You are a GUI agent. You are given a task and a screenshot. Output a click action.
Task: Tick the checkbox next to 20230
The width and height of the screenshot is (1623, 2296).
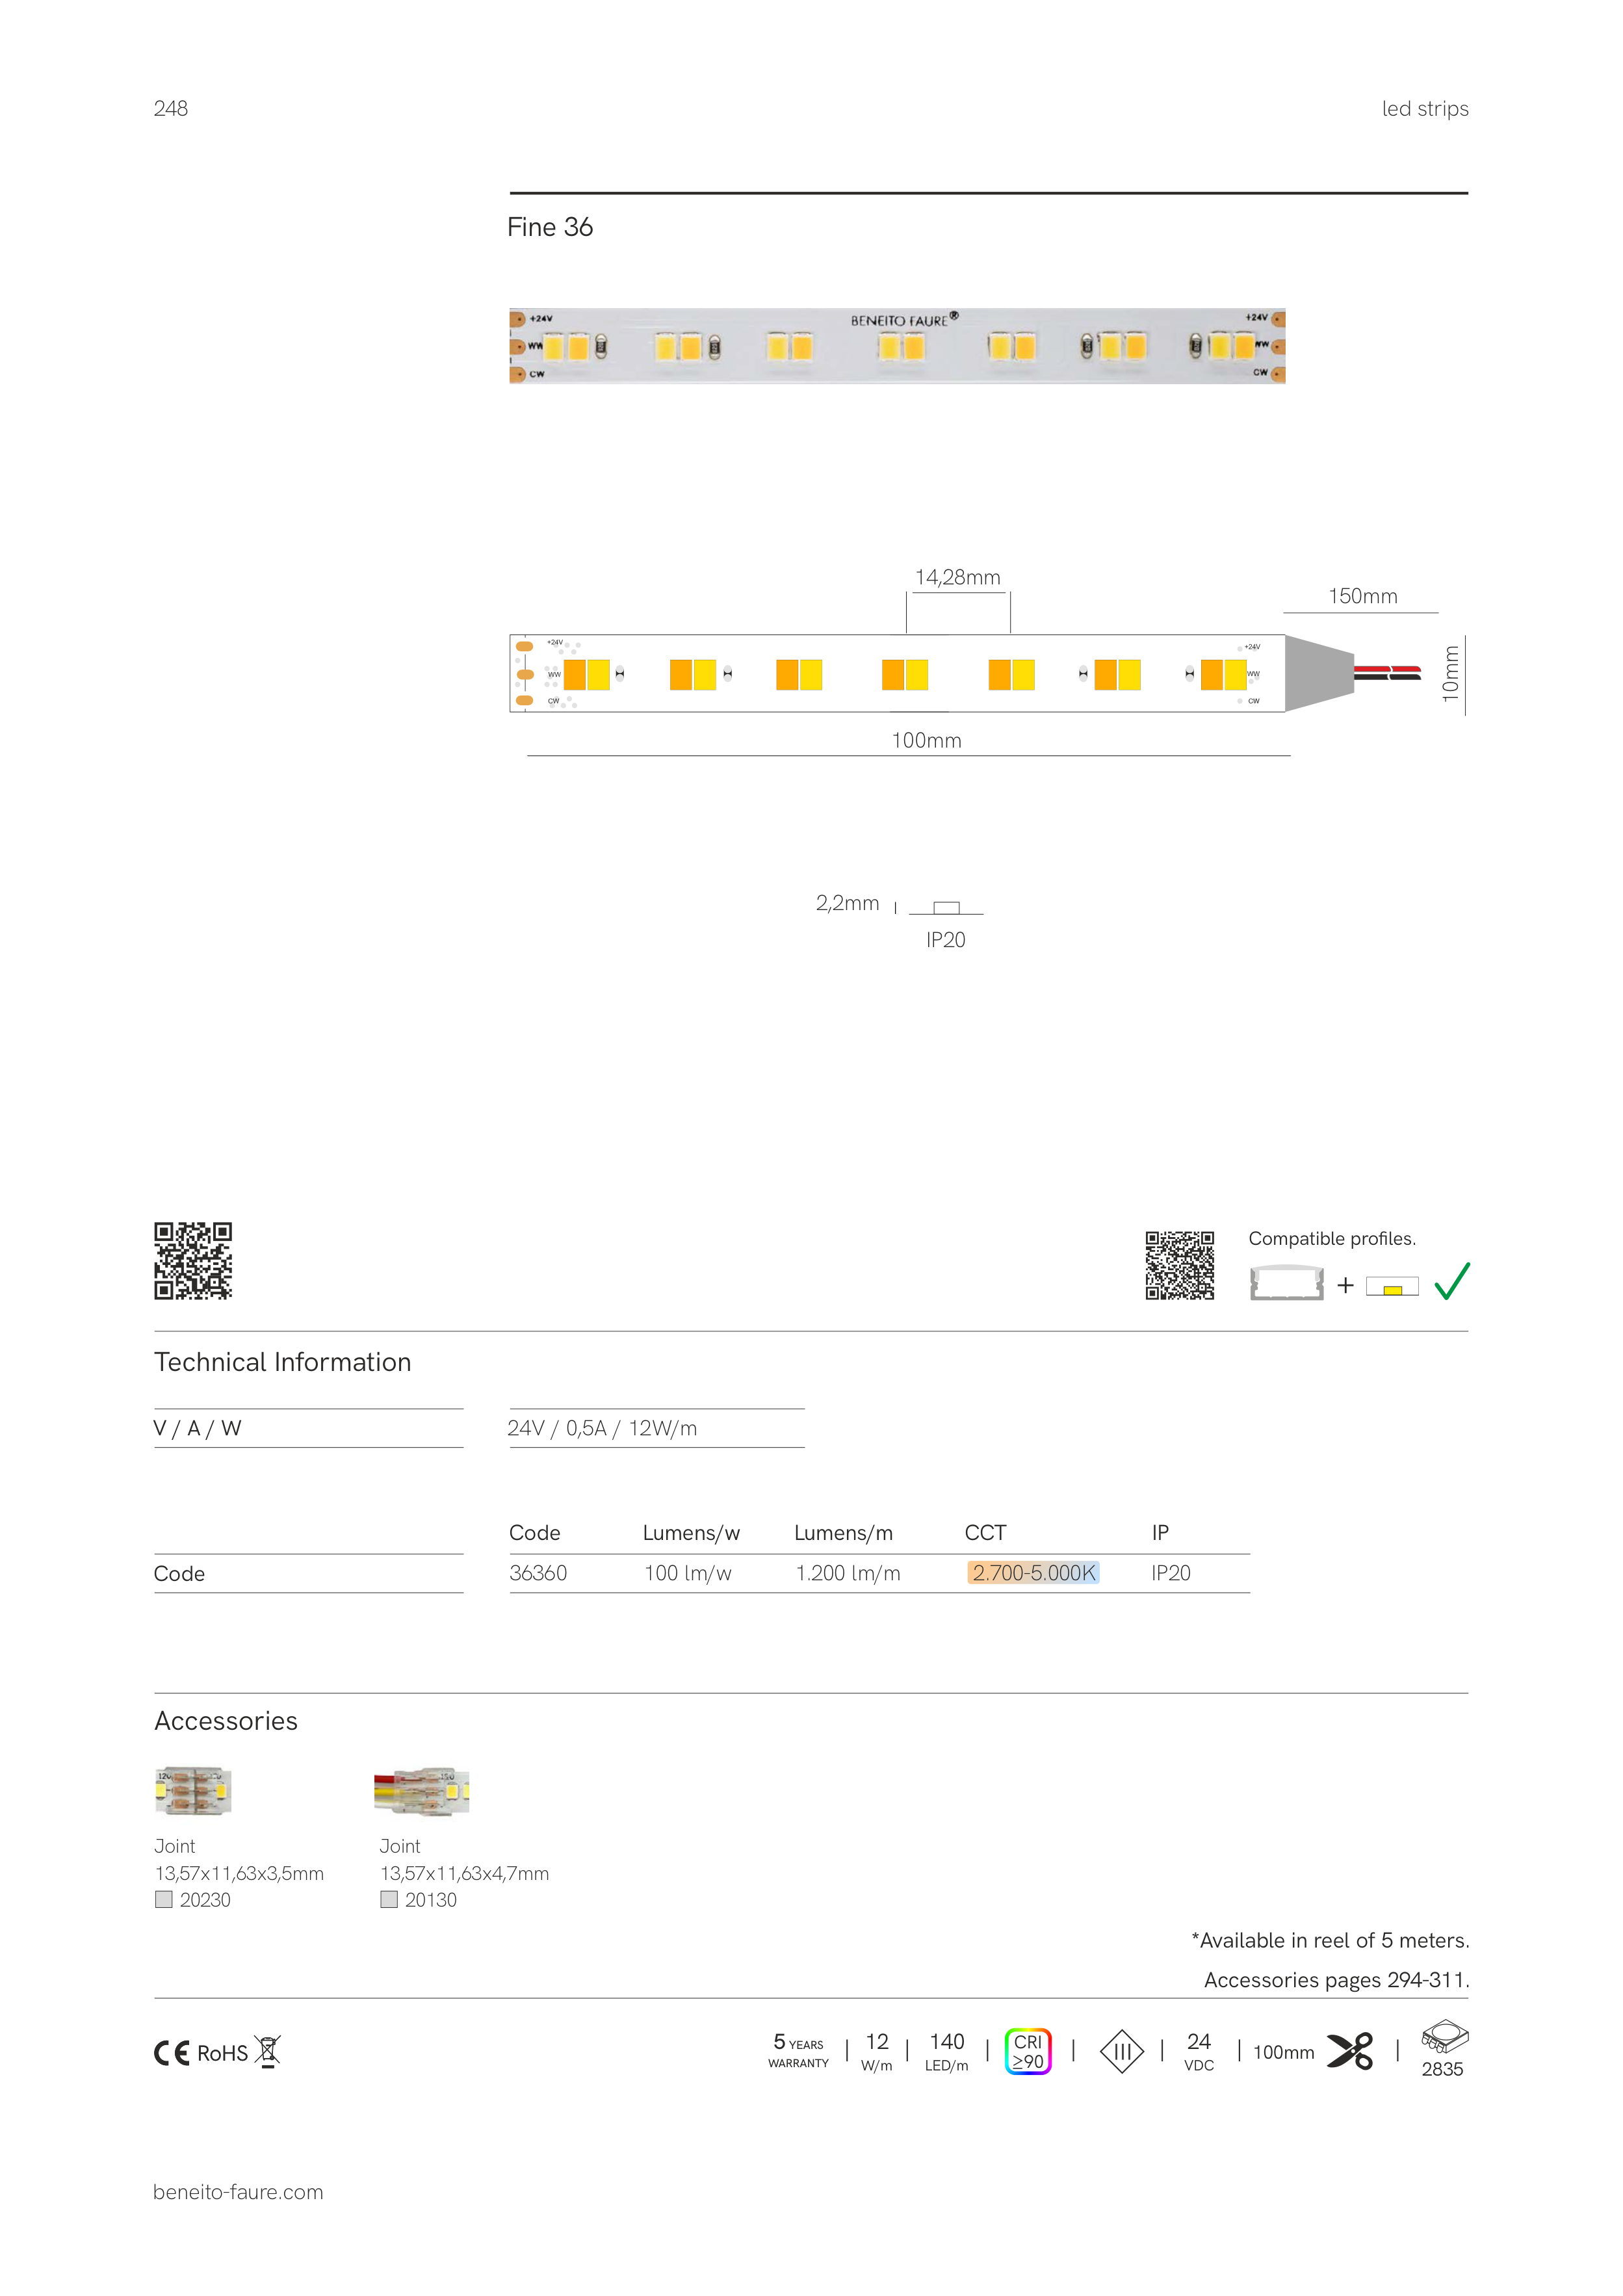tap(164, 1899)
